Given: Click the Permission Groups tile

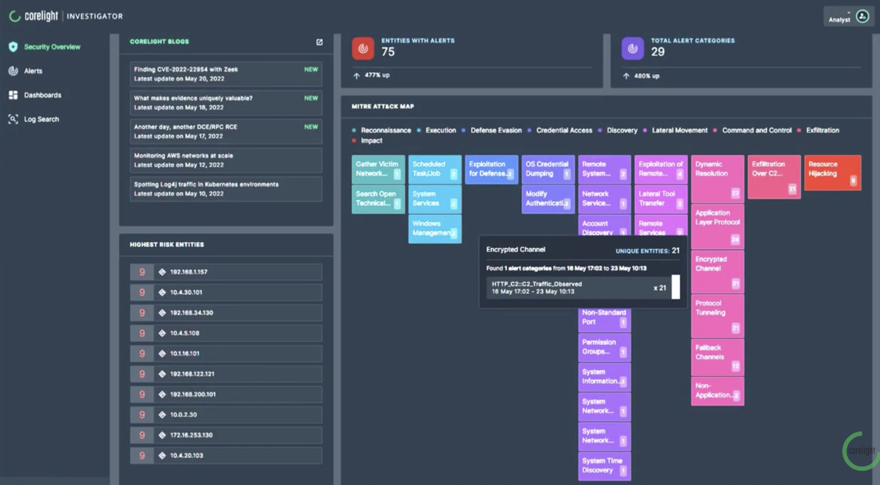Looking at the screenshot, I should point(605,347).
